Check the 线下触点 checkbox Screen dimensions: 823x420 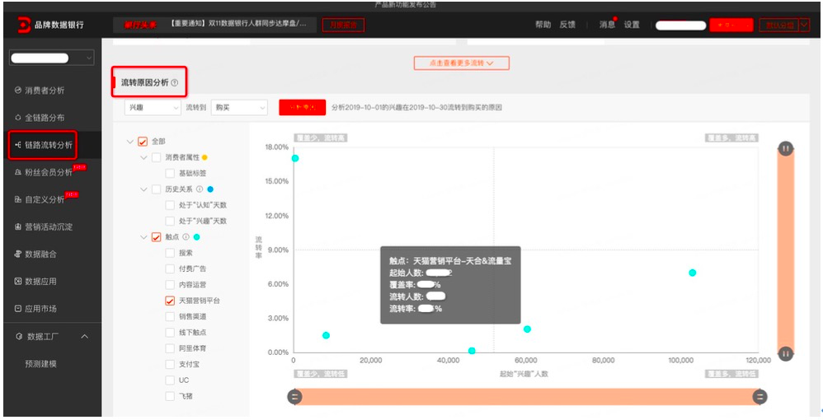[x=170, y=333]
